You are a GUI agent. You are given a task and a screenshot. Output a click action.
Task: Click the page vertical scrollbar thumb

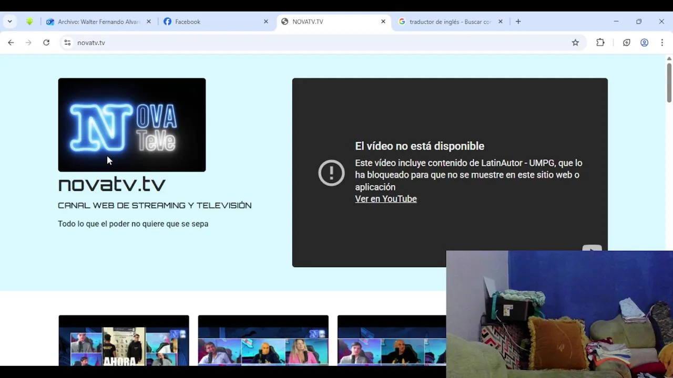pyautogui.click(x=669, y=82)
